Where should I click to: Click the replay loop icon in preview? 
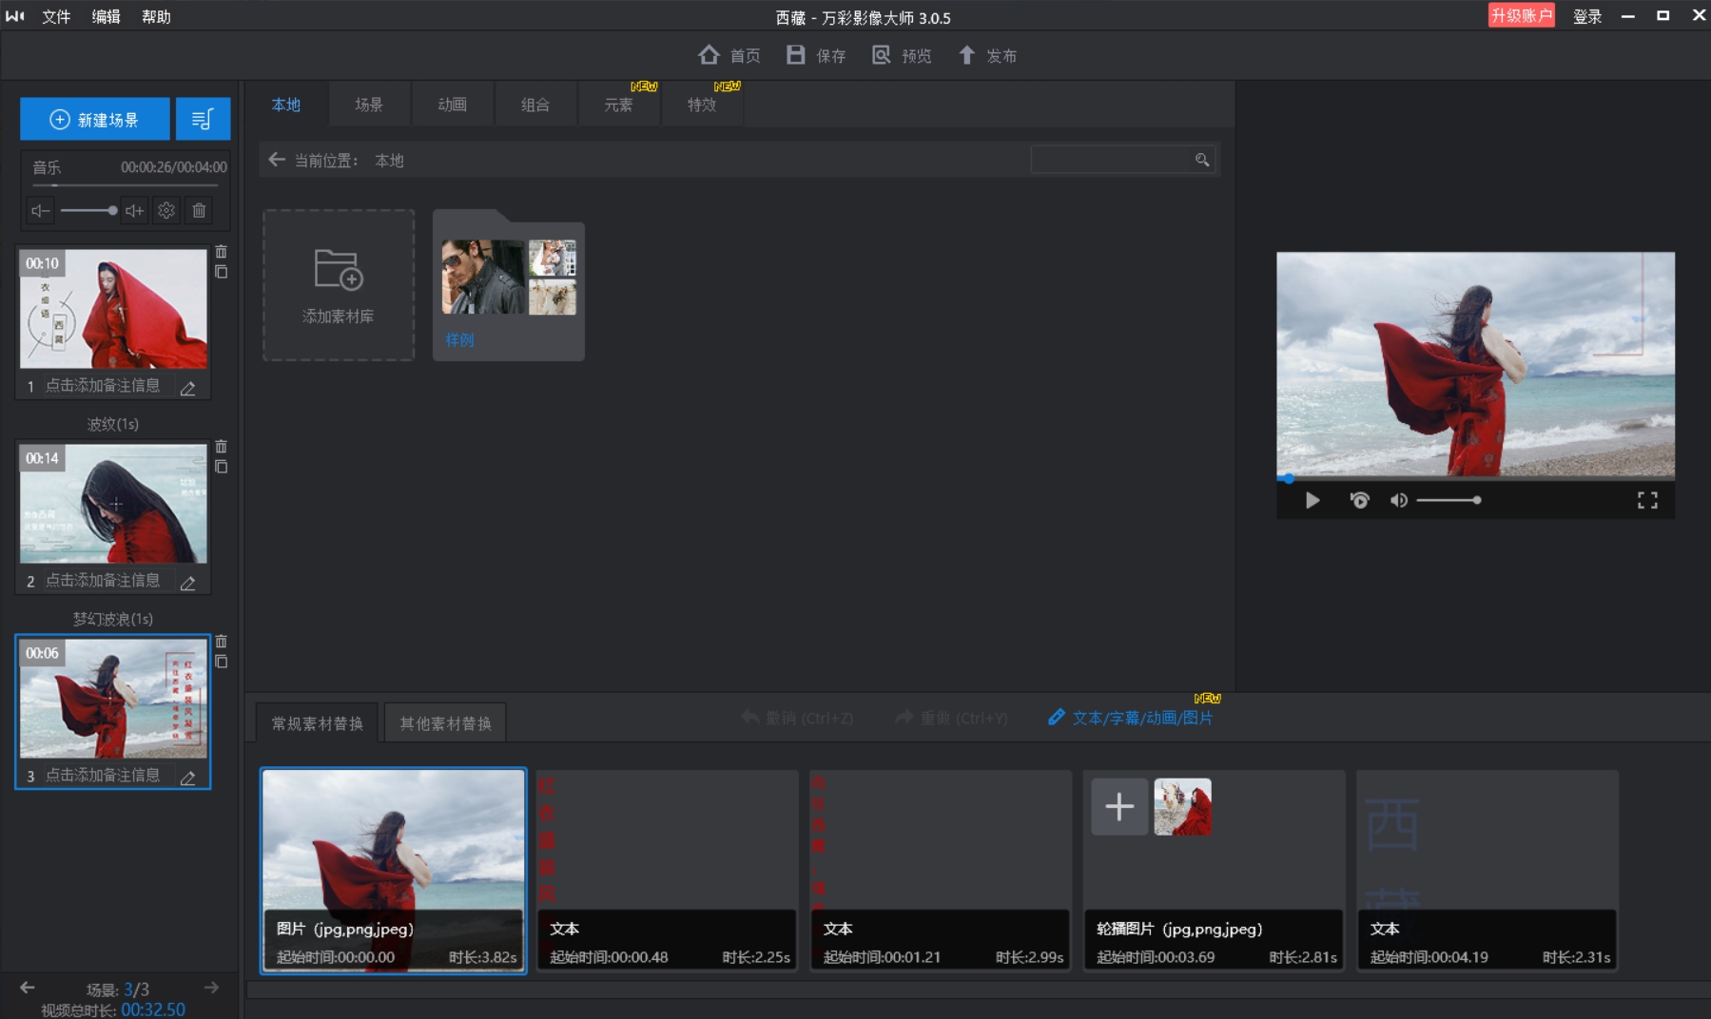[1359, 500]
